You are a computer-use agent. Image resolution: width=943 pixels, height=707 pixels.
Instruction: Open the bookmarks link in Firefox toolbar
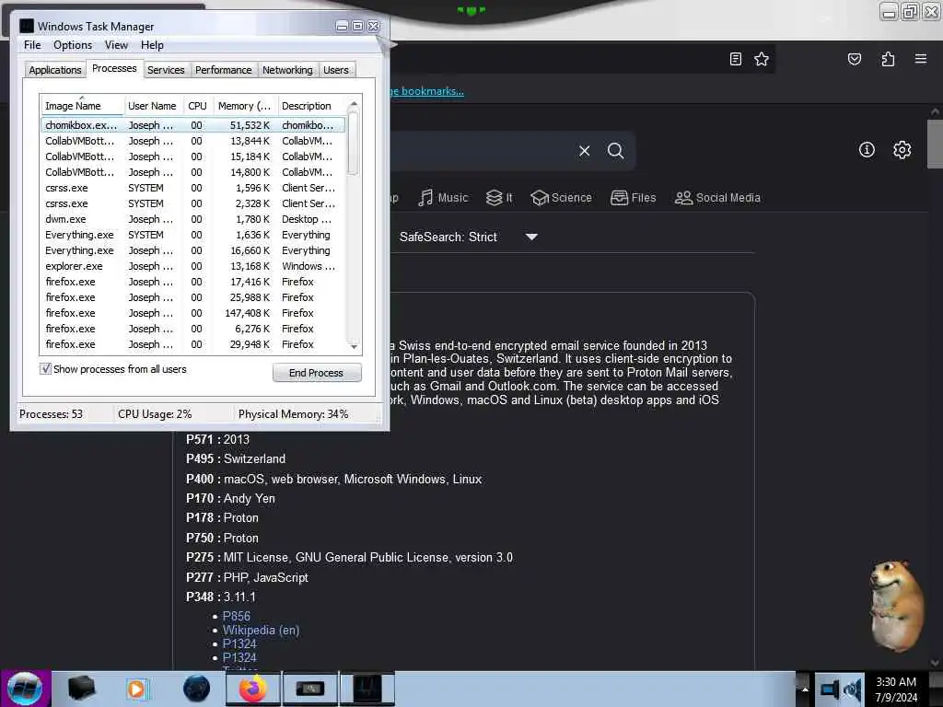pyautogui.click(x=426, y=91)
